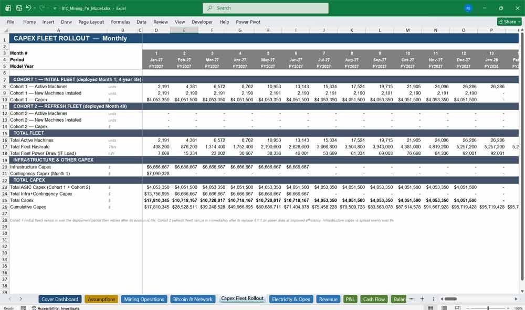Open the Revenue sheet tab
525x310 pixels.
point(328,300)
